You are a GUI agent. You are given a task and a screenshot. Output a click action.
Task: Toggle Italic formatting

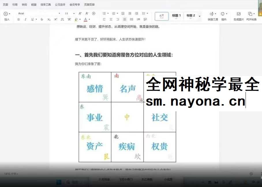[x=25, y=20]
